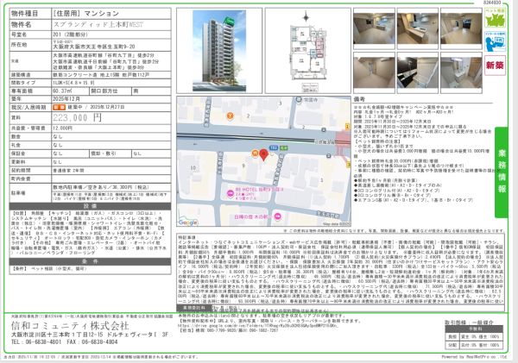This screenshot has width=518, height=363.
Task: Click the floor area value 60.37㎡
Action: 61,91
